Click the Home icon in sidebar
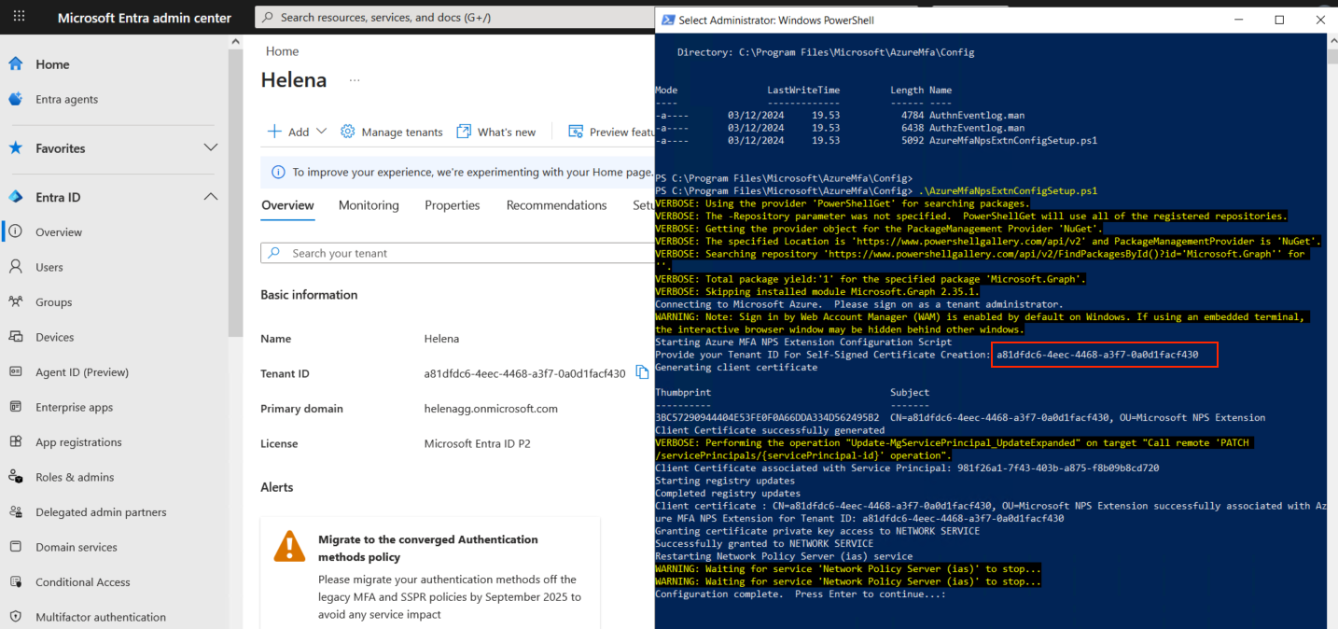 click(x=16, y=64)
